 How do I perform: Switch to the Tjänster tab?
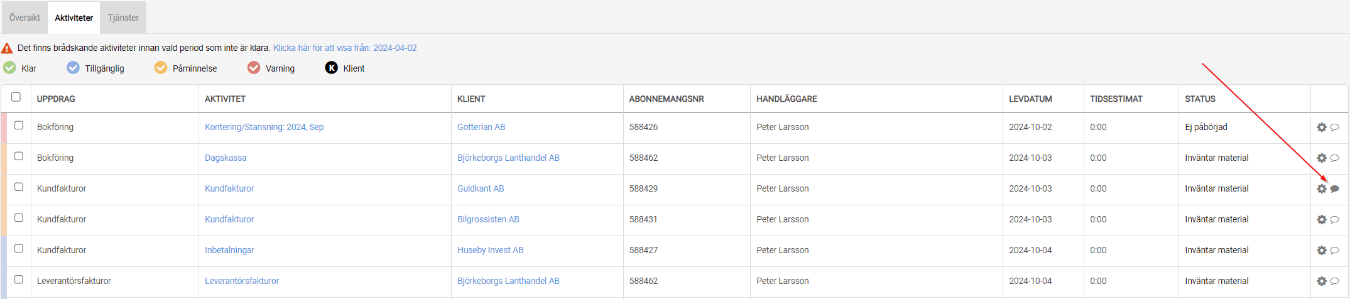coord(123,18)
